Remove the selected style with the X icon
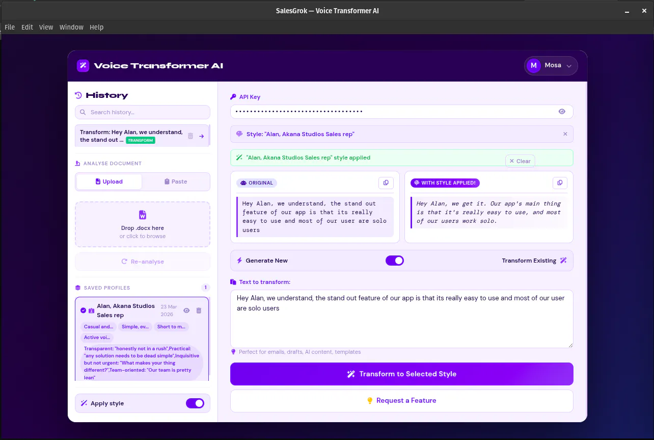Screen dimensions: 654x440 pos(565,134)
